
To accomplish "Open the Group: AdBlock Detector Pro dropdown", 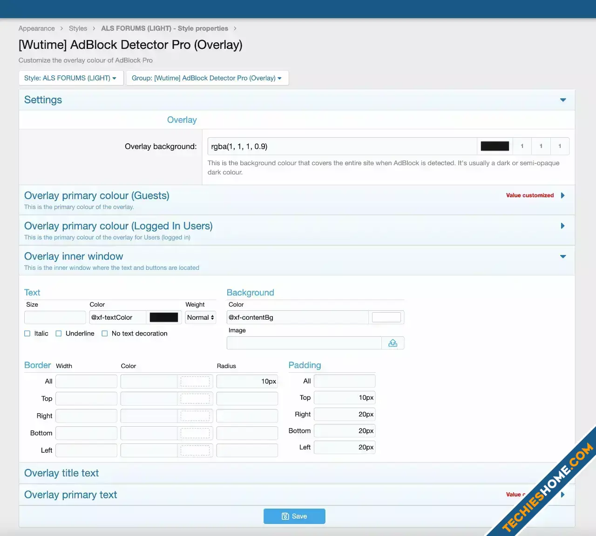I will [207, 78].
